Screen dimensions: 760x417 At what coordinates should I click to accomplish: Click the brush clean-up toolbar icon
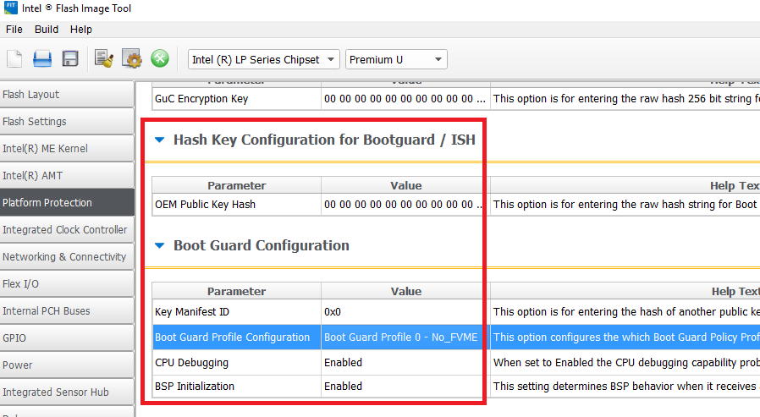(104, 58)
